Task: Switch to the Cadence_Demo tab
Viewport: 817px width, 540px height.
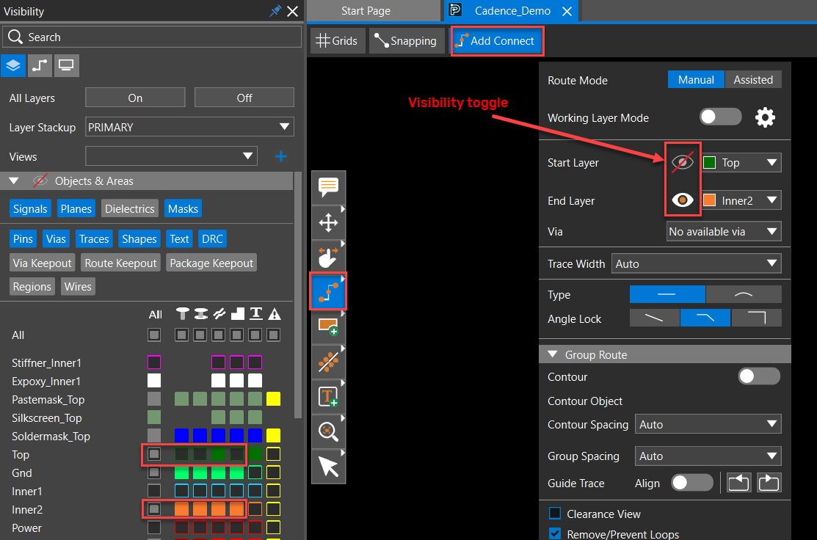Action: click(x=512, y=11)
